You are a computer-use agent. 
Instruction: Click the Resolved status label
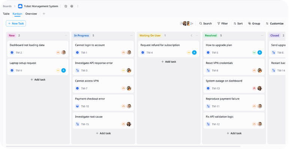[x=211, y=35]
